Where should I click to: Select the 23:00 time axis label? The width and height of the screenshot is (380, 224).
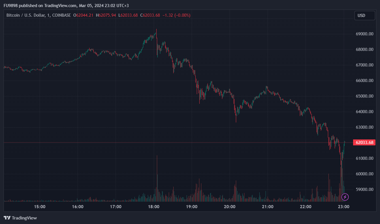pyautogui.click(x=343, y=207)
